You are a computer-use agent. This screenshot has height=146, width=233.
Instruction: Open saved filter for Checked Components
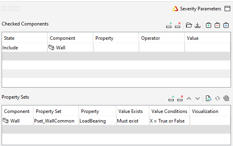click(189, 25)
